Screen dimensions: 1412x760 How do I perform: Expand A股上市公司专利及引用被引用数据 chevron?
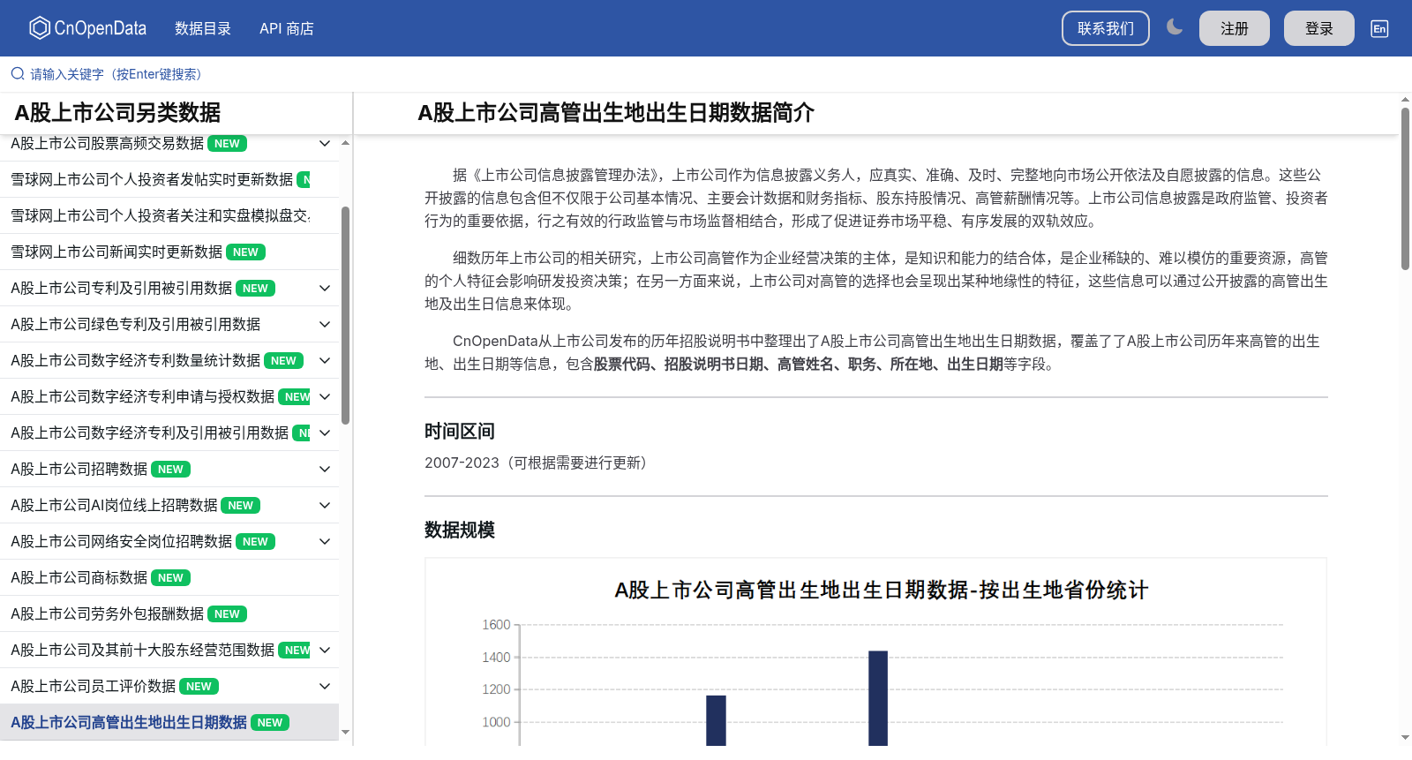325,288
